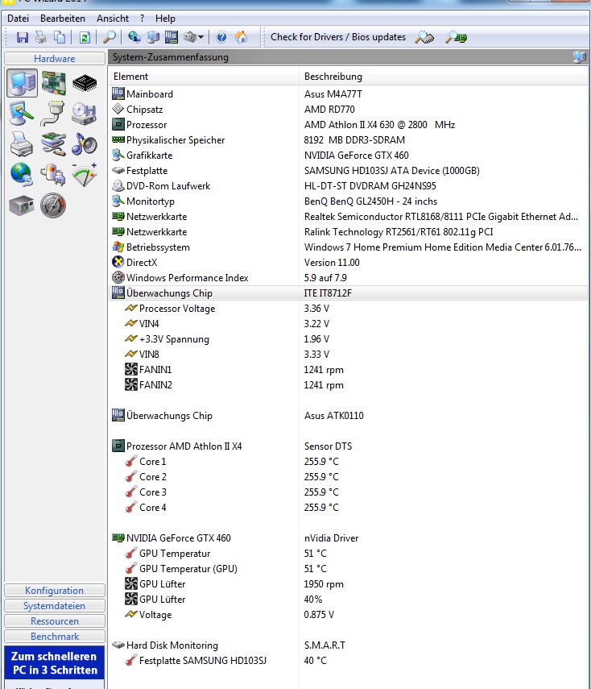Select the Prozessor row
Viewport: 591px width, 689px height.
[x=348, y=125]
